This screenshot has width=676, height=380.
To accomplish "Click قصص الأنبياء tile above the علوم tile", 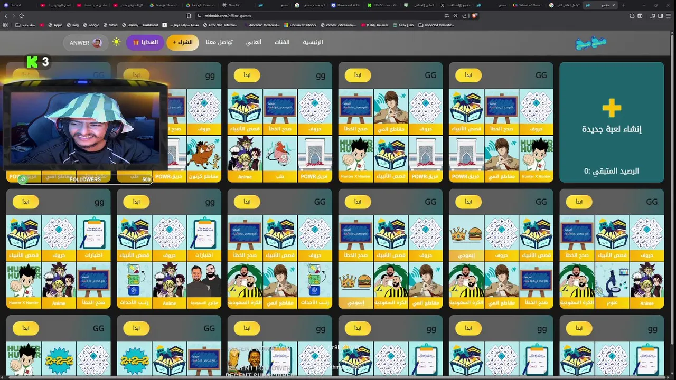I will pos(612,238).
